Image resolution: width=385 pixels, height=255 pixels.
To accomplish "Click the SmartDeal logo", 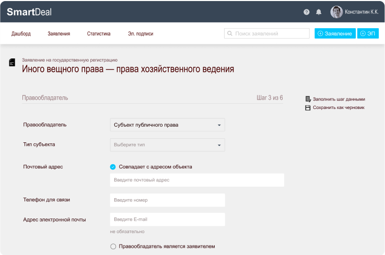I will point(29,12).
